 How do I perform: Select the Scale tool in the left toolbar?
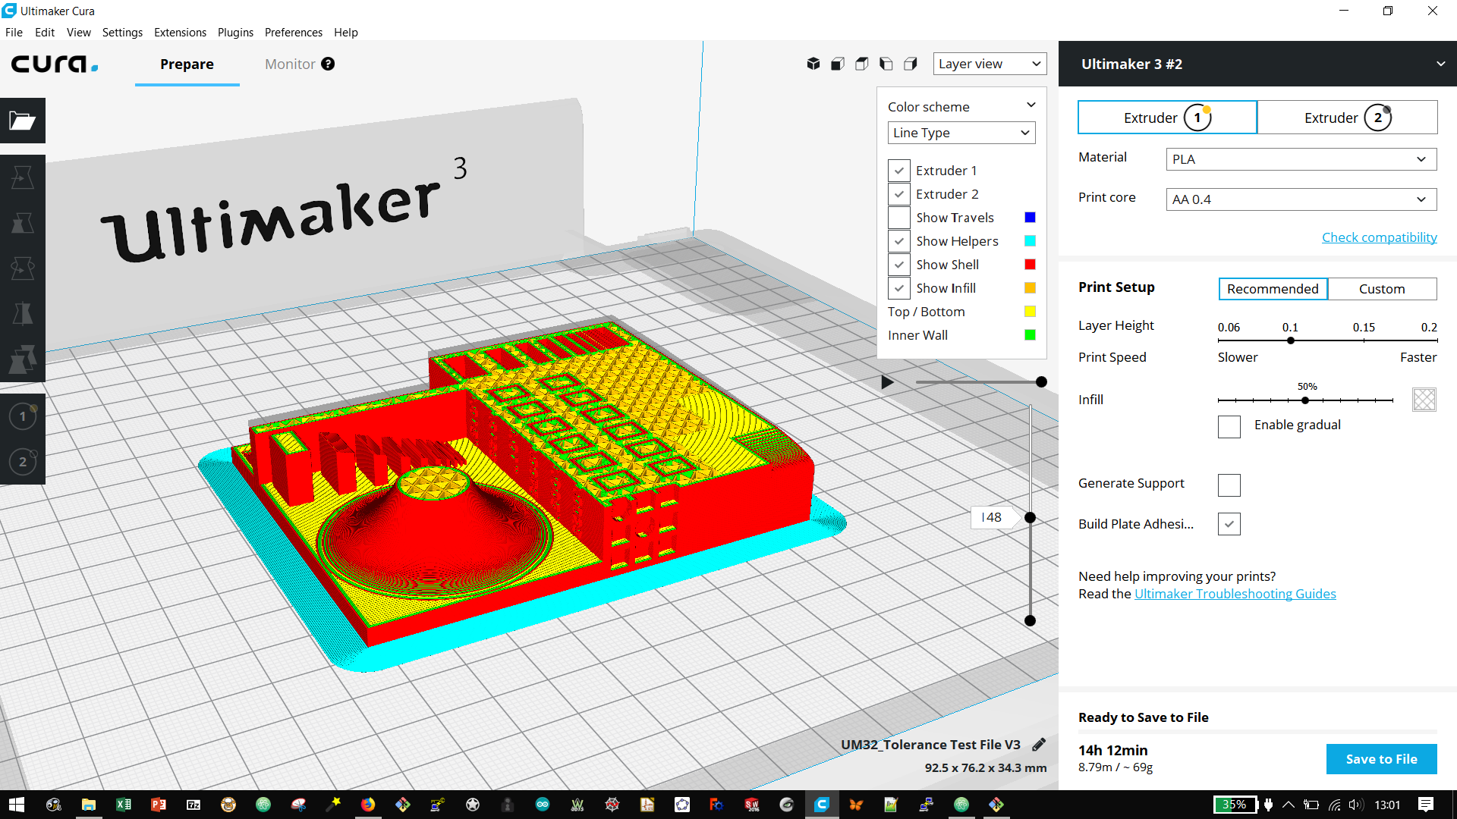(23, 223)
